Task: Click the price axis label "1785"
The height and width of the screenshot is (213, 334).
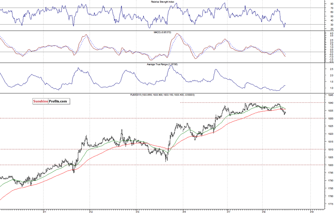Action: point(331,188)
